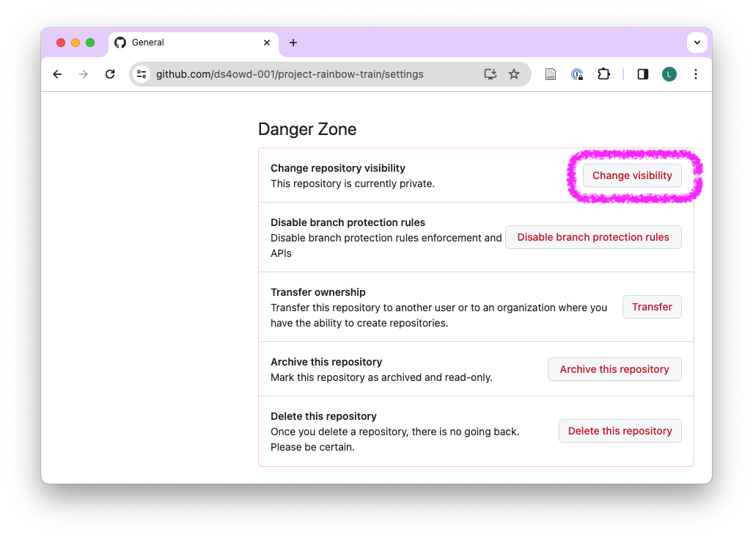
Task: Open the password manager extension icon
Action: [x=577, y=74]
